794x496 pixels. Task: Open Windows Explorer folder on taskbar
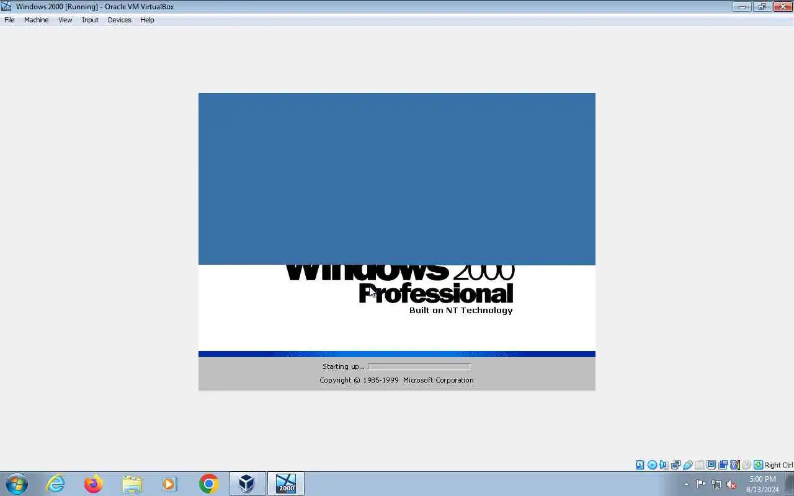pos(132,484)
